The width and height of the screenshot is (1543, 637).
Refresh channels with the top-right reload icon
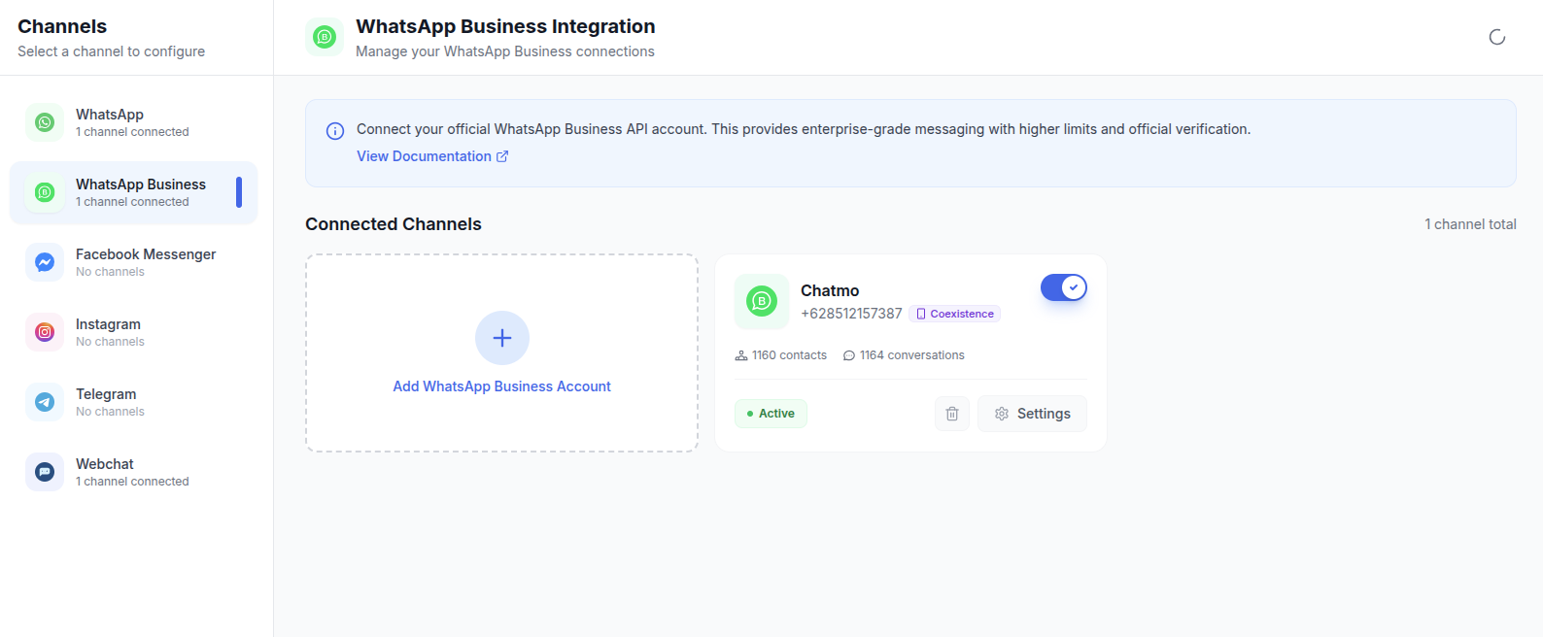[1497, 37]
